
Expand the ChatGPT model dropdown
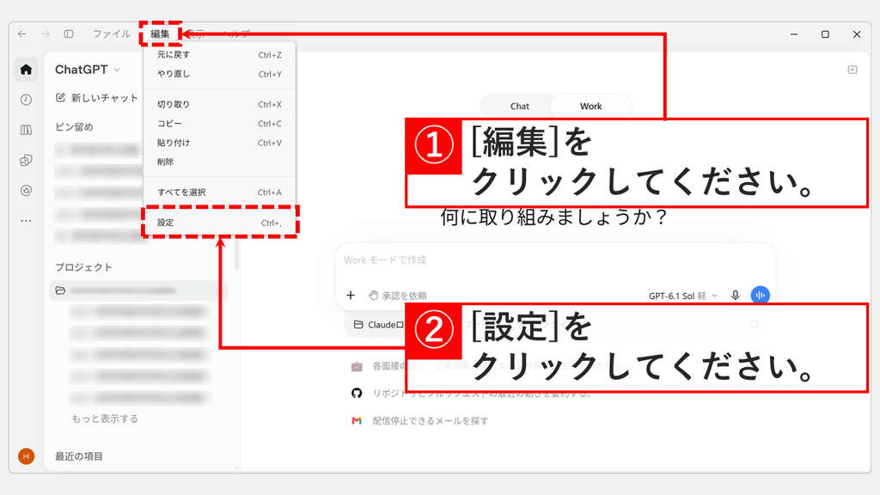point(87,70)
